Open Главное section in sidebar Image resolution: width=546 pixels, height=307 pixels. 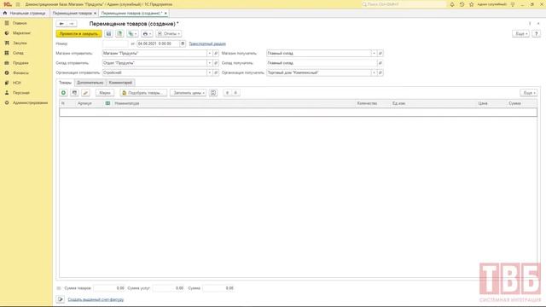point(20,23)
